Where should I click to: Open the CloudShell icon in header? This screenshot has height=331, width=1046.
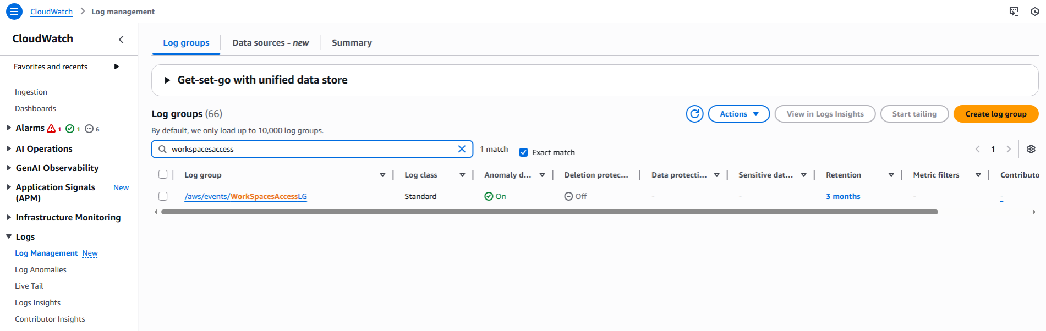click(x=1014, y=12)
